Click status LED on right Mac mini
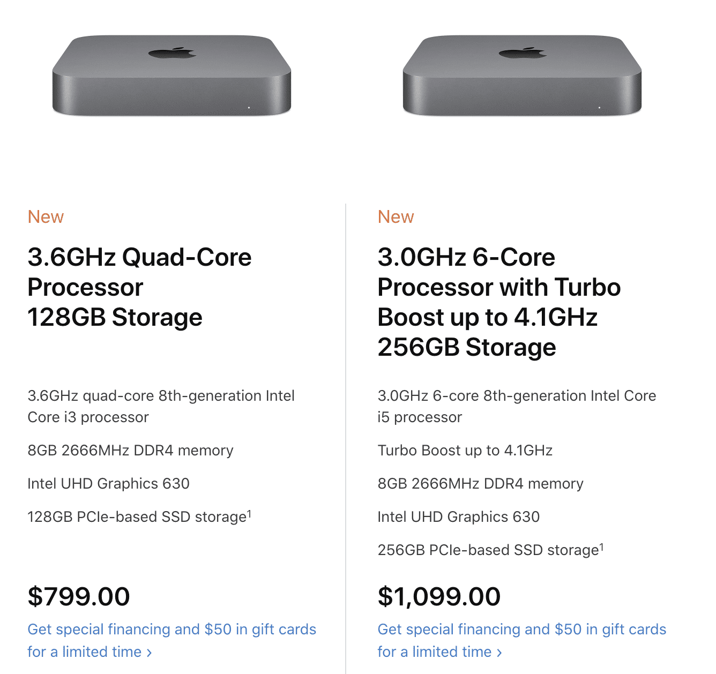716x674 pixels. (599, 108)
